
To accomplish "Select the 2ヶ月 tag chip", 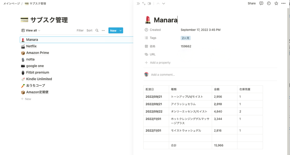I will 186,38.
